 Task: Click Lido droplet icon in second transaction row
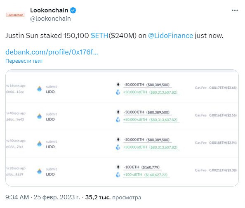coord(39,116)
